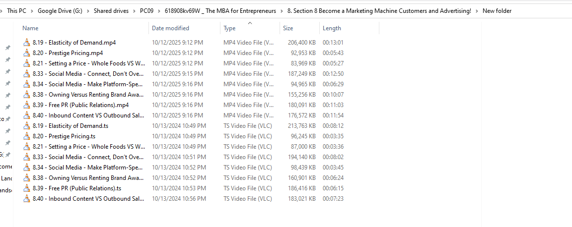Sort files by the Name column header
This screenshot has height=227, width=572.
tap(30, 28)
